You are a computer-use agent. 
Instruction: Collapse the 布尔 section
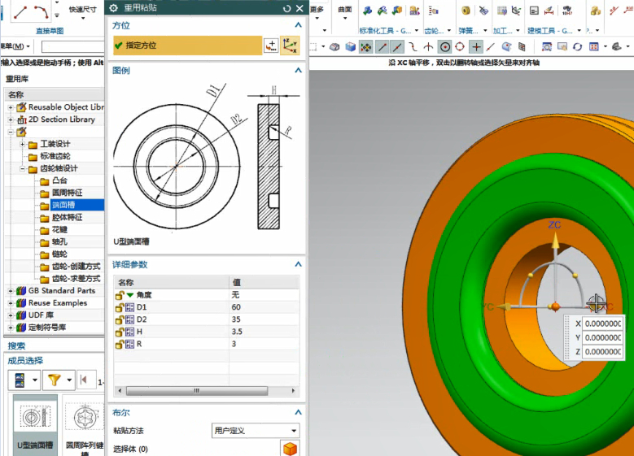pyautogui.click(x=299, y=412)
